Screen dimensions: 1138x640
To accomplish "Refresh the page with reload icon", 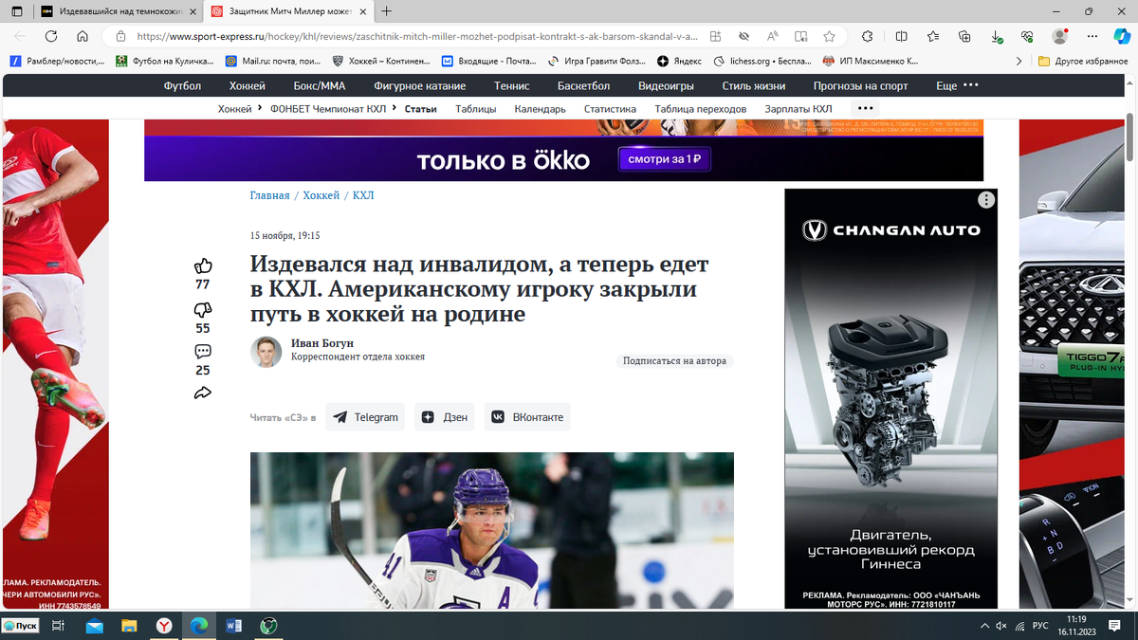I will pos(51,36).
